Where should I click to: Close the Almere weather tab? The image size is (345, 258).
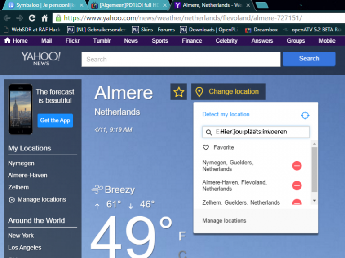248,5
